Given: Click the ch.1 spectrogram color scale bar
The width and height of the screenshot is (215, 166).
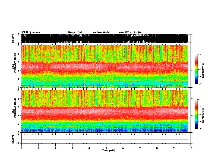Looking at the screenshot, I should point(197,69).
